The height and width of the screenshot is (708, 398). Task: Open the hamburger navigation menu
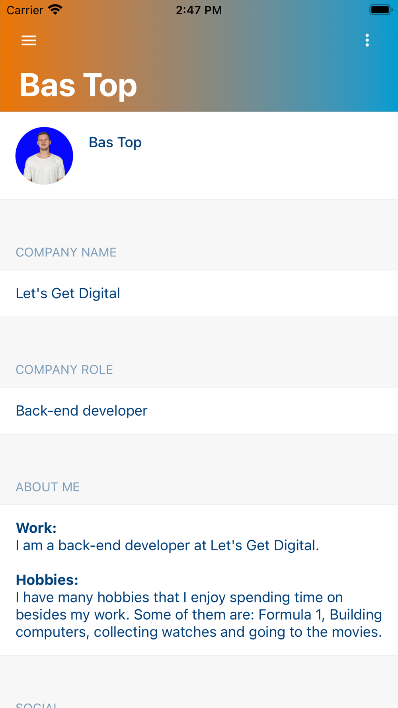[x=29, y=40]
